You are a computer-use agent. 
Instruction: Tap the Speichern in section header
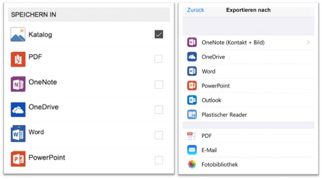point(89,15)
